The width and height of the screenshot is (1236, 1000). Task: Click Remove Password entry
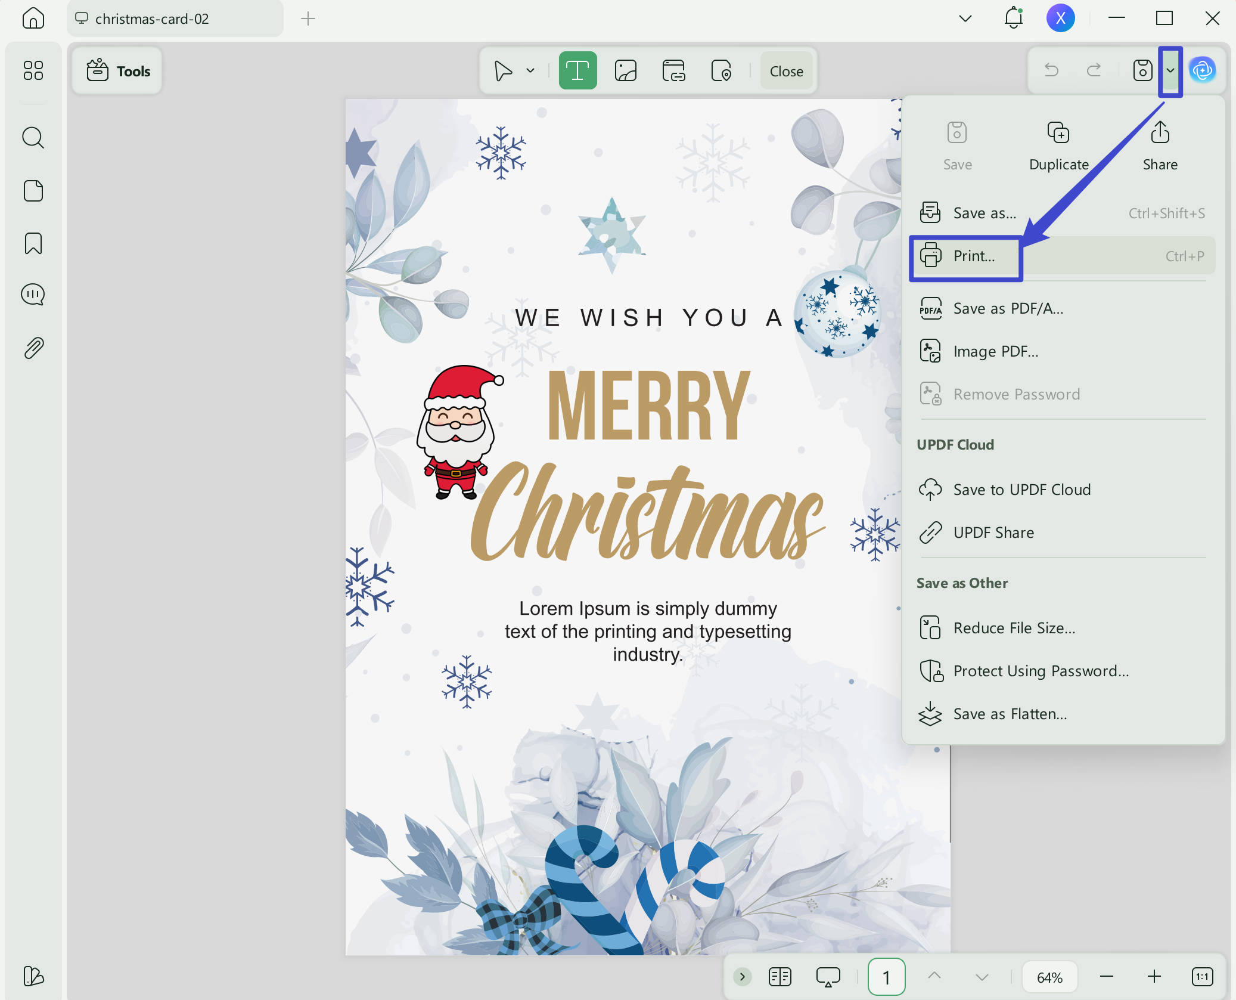1064,394
